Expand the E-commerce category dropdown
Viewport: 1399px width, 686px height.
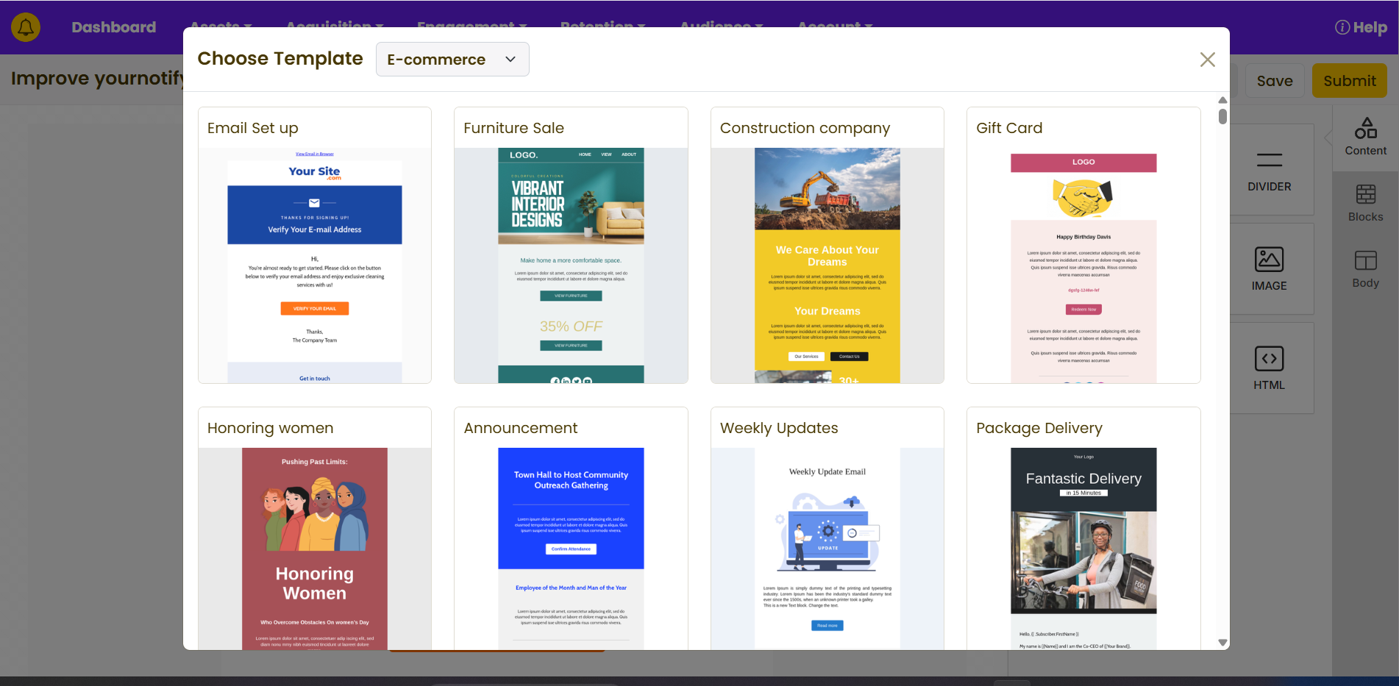[x=452, y=60]
